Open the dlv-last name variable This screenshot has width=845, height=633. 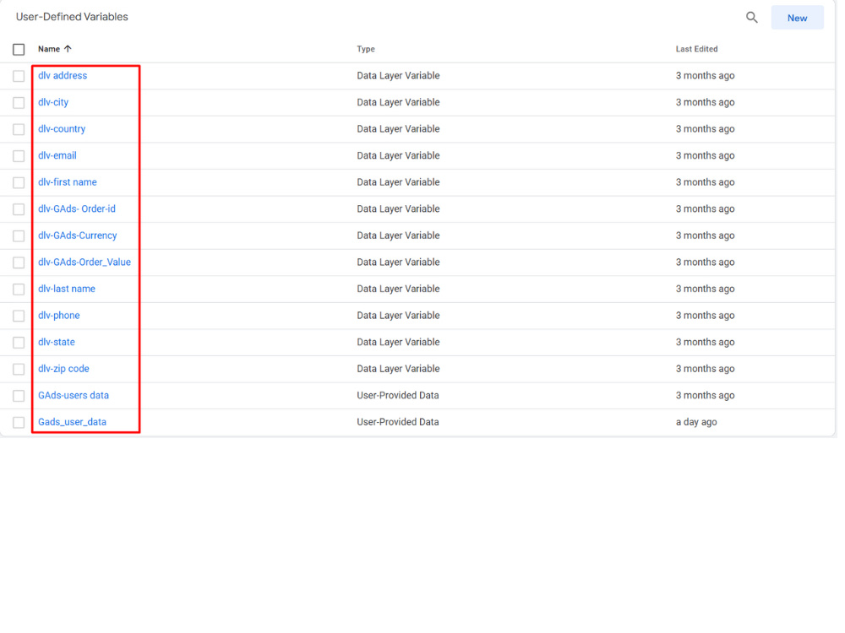(x=66, y=289)
